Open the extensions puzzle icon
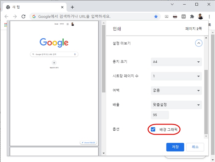Image resolution: width=215 pixels, height=162 pixels. click(x=192, y=17)
